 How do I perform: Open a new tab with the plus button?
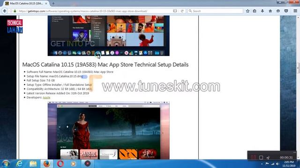pos(53,3)
